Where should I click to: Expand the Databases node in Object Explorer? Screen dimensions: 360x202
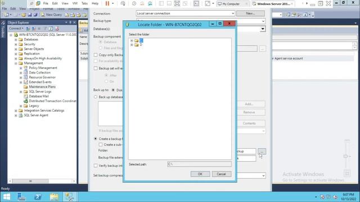click(x=16, y=40)
